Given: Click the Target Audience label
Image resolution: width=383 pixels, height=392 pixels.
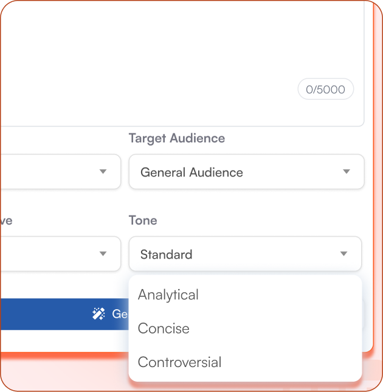Looking at the screenshot, I should pos(176,138).
